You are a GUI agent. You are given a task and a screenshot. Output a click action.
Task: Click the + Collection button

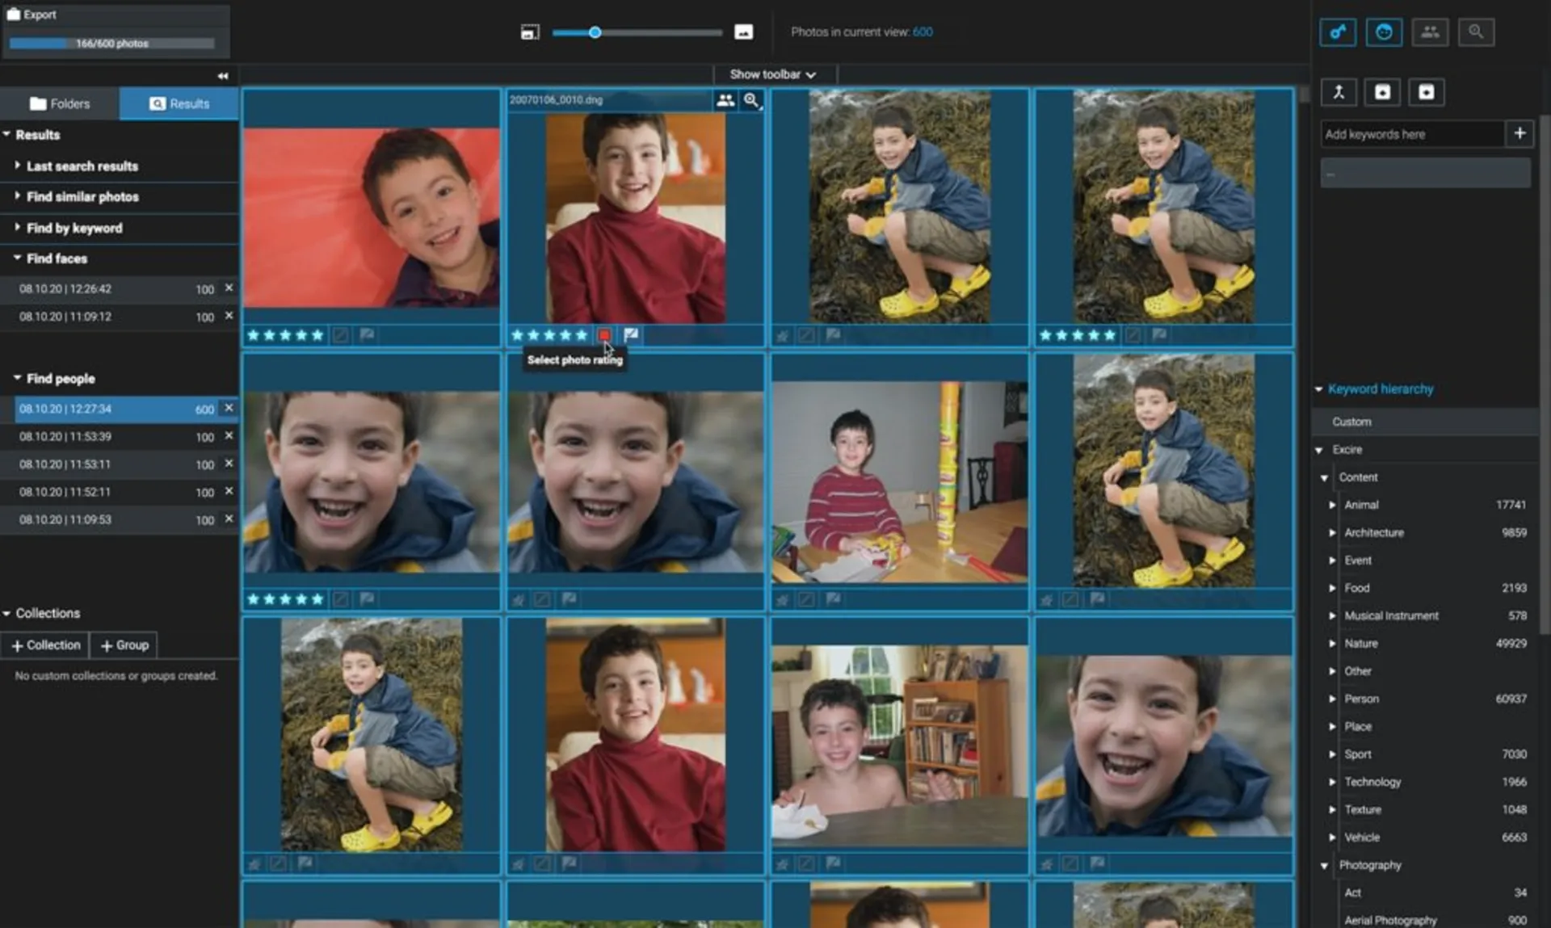tap(45, 645)
